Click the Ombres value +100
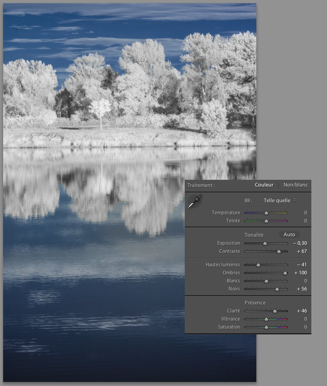The height and width of the screenshot is (386, 327). (301, 273)
